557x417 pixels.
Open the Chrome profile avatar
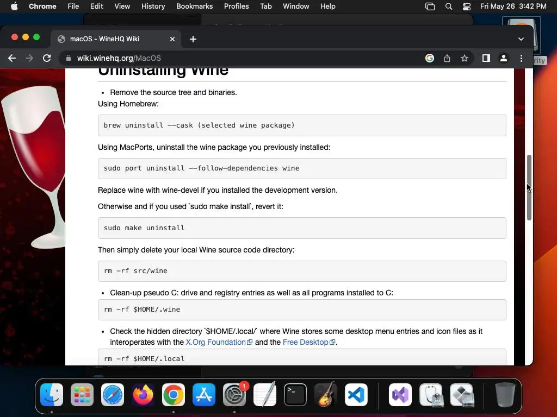tap(503, 58)
